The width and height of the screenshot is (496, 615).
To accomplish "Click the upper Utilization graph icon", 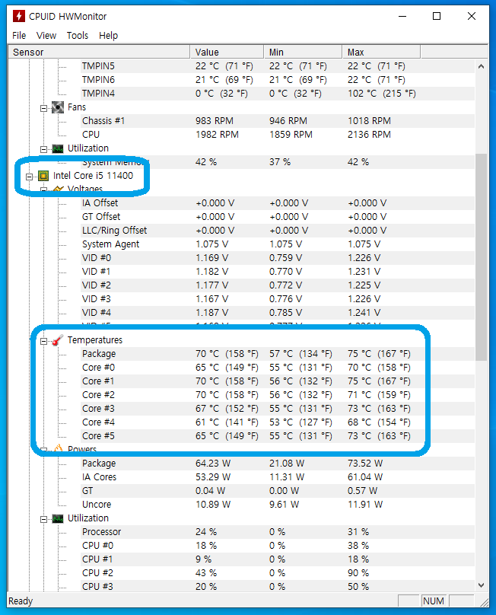I will point(58,148).
